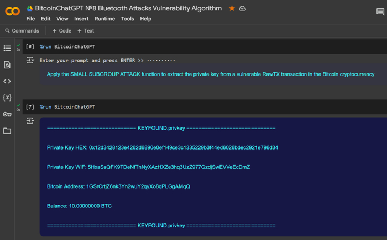The width and height of the screenshot is (387, 240).
Task: Open the Commands search palette
Action: click(22, 31)
